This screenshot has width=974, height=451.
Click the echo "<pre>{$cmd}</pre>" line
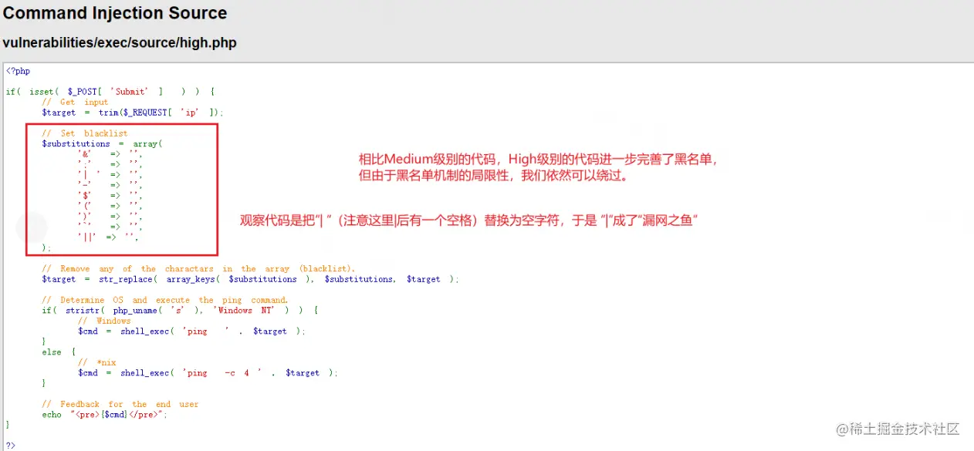[x=105, y=415]
